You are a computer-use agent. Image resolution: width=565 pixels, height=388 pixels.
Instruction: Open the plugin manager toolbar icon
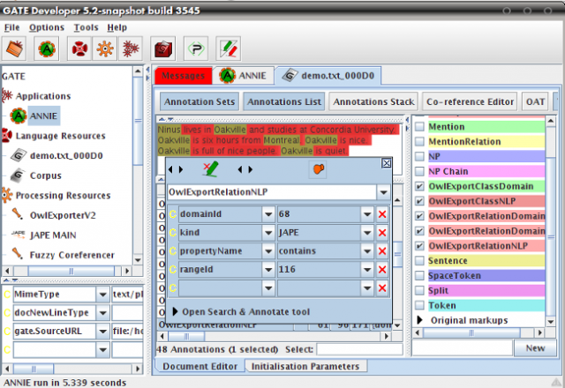pos(196,48)
